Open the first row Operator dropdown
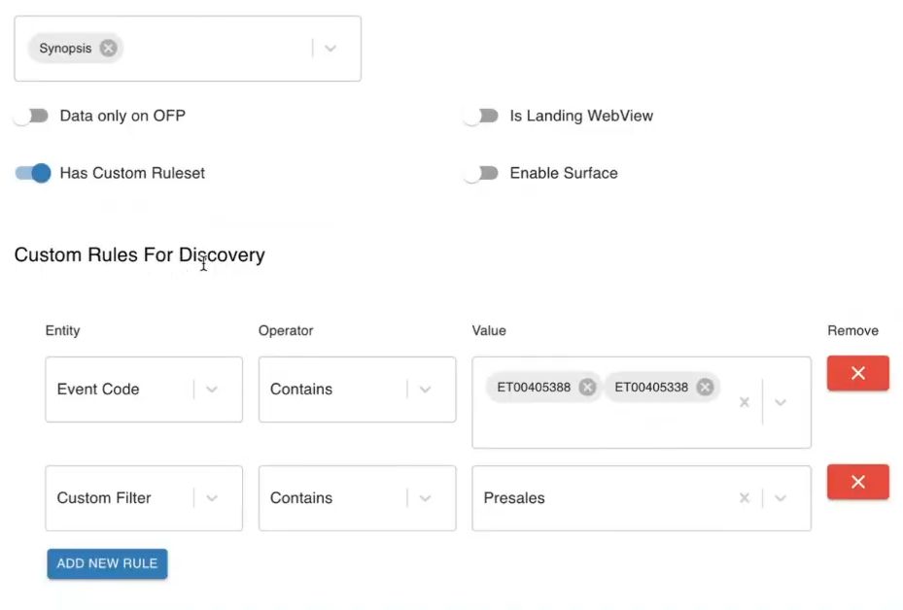Image resolution: width=903 pixels, height=610 pixels. tap(425, 390)
